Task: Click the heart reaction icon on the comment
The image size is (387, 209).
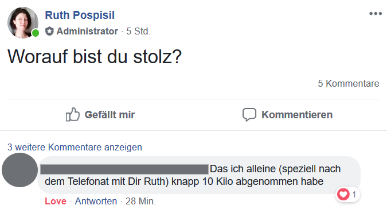Action: click(343, 194)
